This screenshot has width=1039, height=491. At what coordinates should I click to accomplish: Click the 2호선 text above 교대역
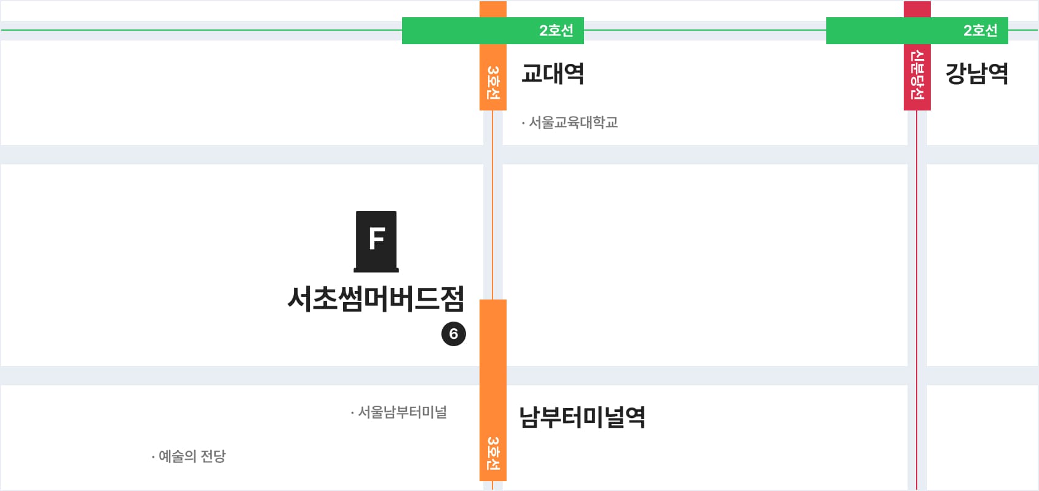click(556, 31)
